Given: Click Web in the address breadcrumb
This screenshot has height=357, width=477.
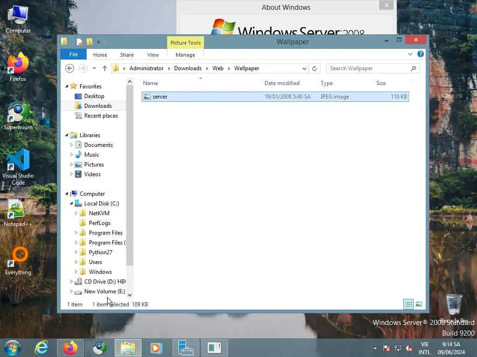Looking at the screenshot, I should click(x=218, y=68).
